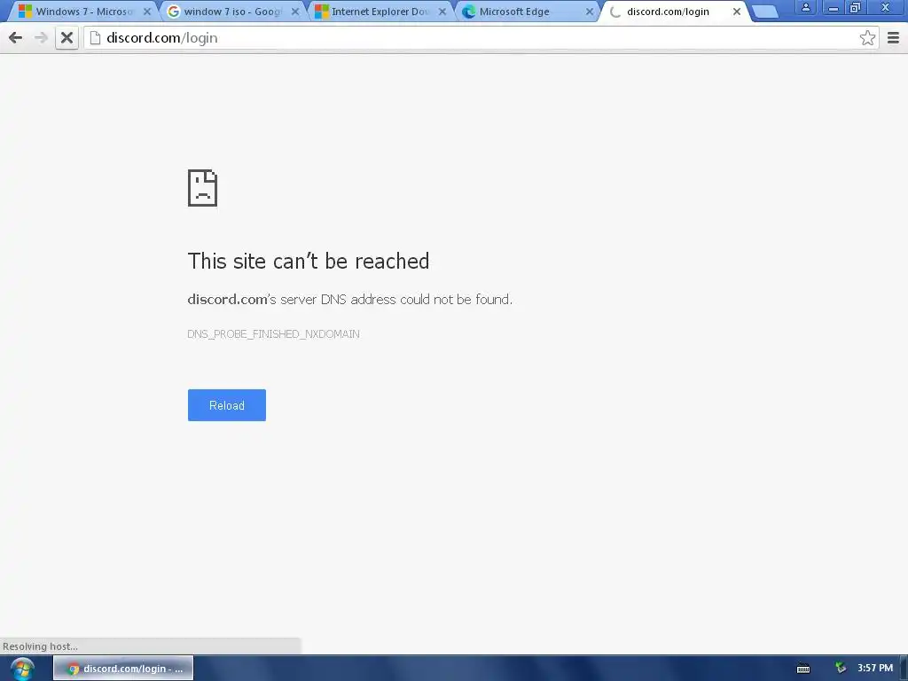The width and height of the screenshot is (908, 681).
Task: Click the sad page error icon
Action: tap(203, 188)
